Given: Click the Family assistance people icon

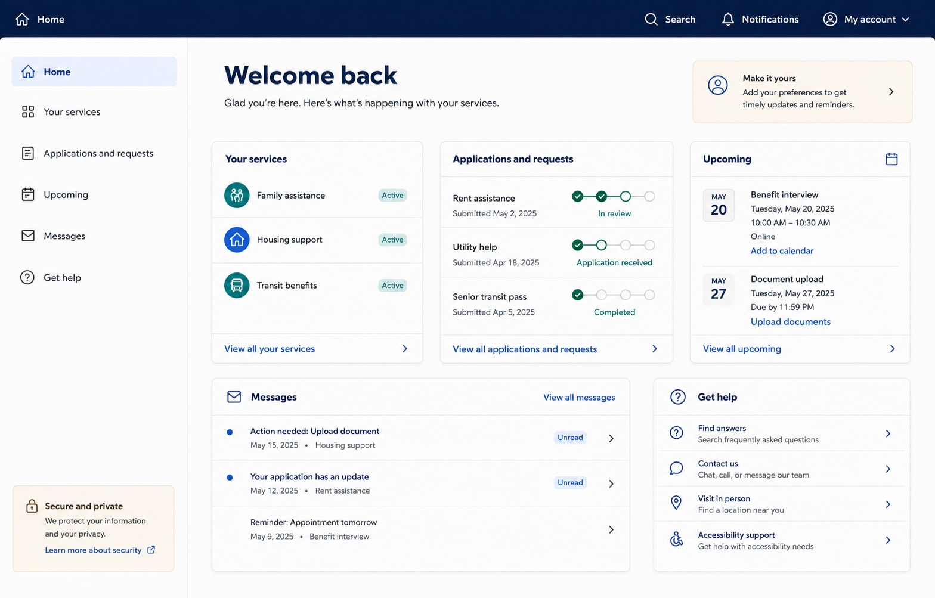Looking at the screenshot, I should click(237, 195).
